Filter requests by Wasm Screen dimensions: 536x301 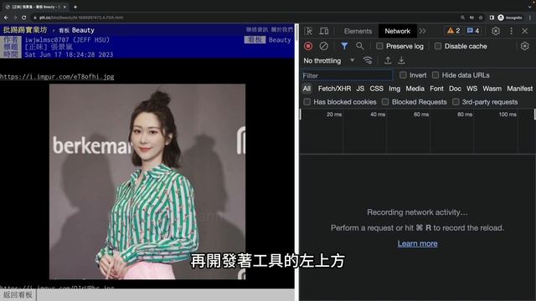492,89
